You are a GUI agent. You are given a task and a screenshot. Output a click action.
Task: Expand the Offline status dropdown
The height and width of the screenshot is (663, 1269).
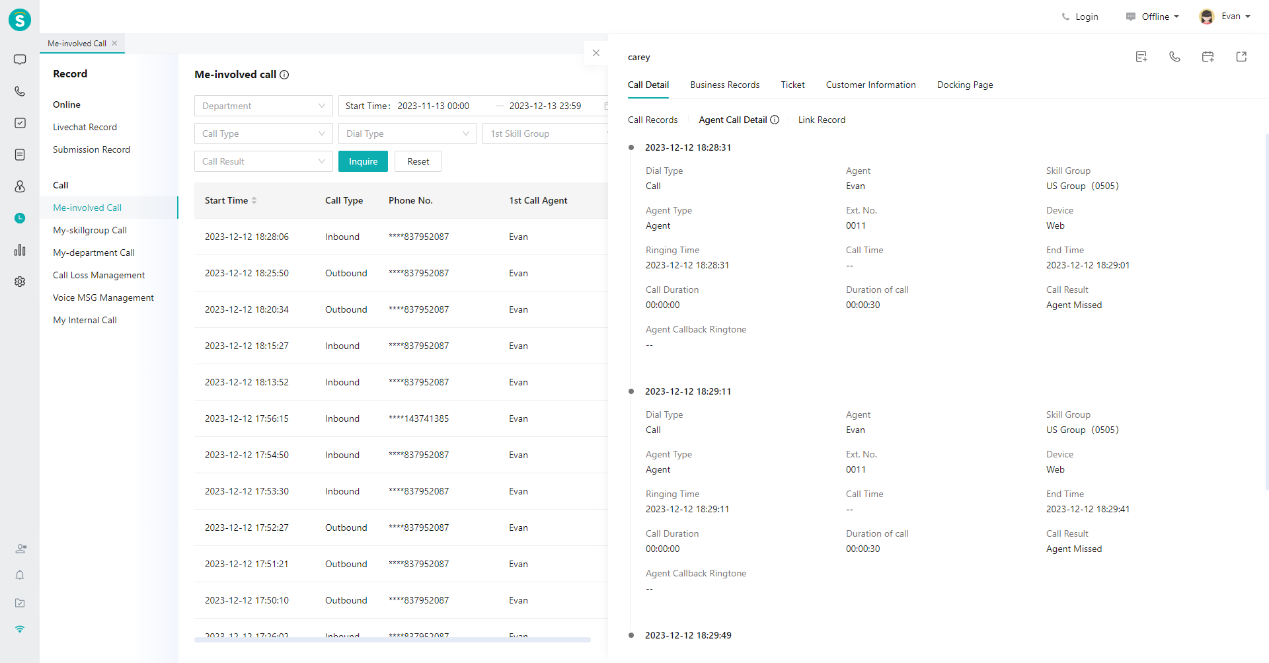click(x=1153, y=17)
